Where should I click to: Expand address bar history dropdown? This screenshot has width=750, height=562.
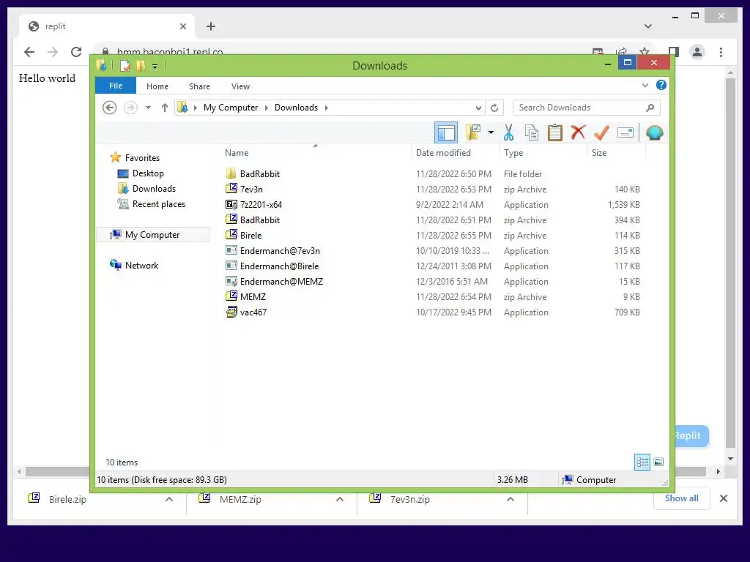478,108
